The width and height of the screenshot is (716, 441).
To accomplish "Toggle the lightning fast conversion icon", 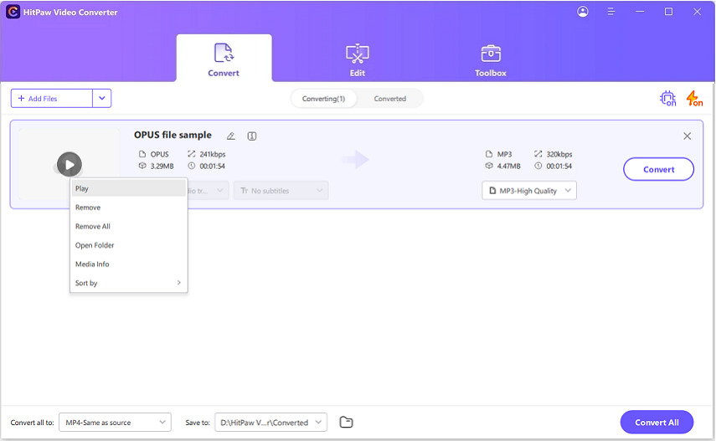I will click(x=694, y=98).
